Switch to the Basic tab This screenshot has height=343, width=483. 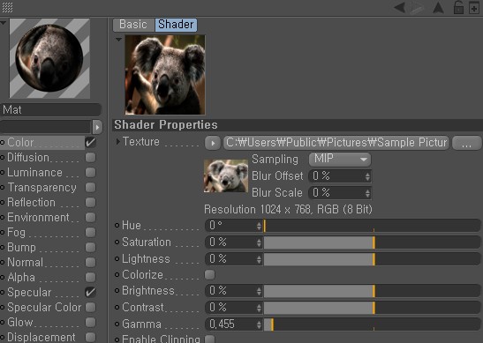pos(133,25)
